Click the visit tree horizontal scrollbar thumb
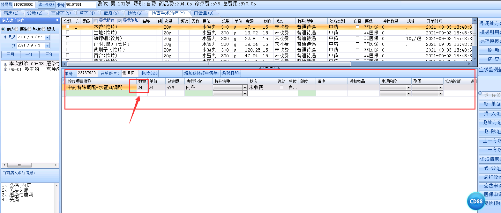Screen dimensions: 501x213 coord(19,165)
